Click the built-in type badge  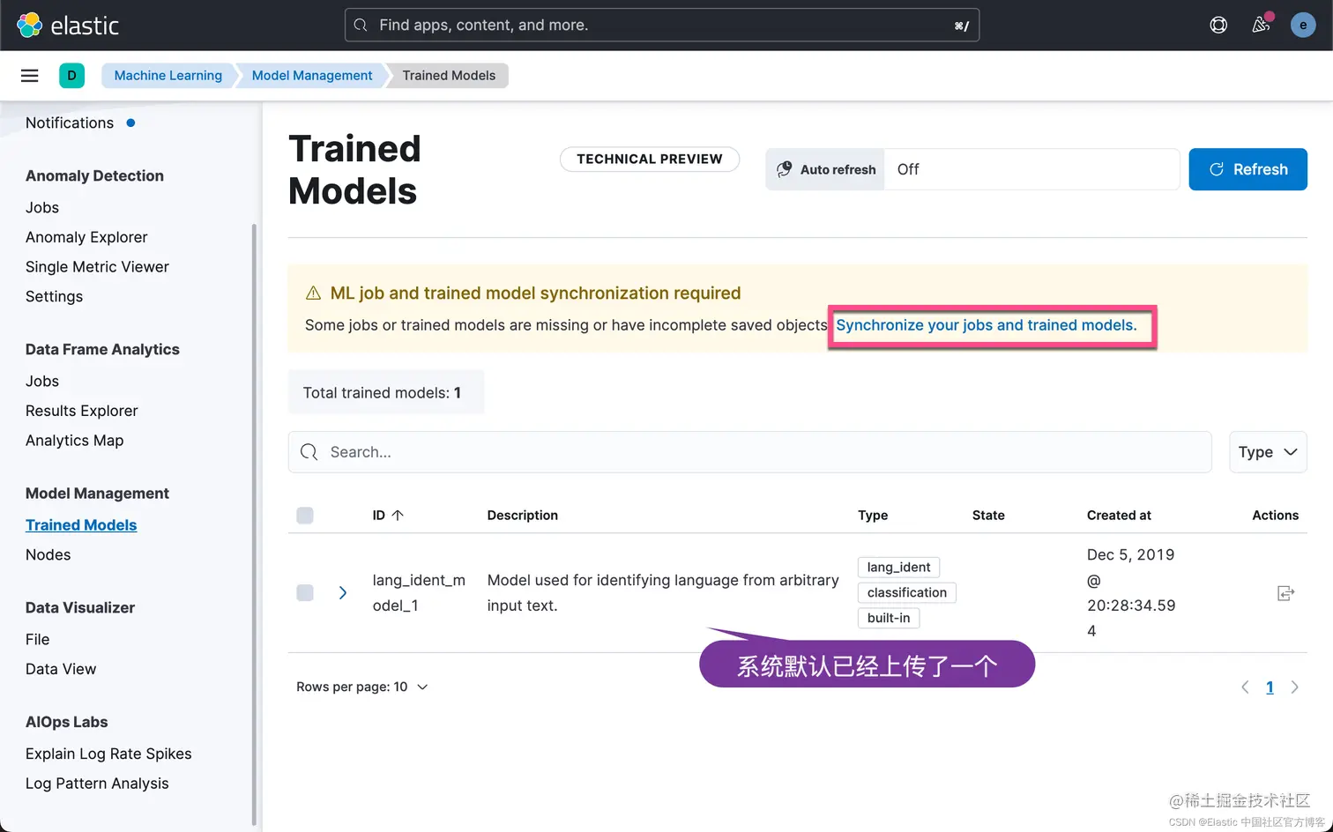[889, 619]
